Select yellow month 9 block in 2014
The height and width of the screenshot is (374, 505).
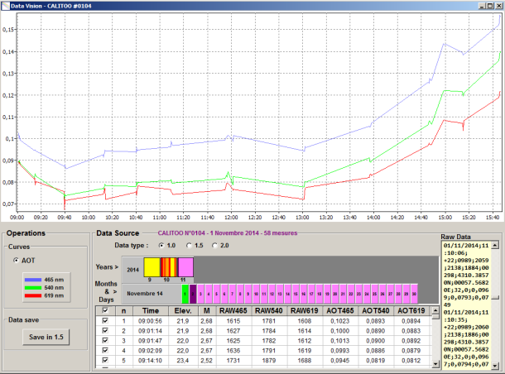point(151,266)
